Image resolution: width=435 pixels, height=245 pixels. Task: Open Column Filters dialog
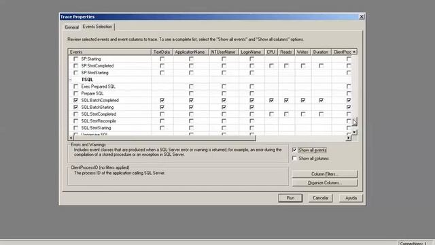325,174
